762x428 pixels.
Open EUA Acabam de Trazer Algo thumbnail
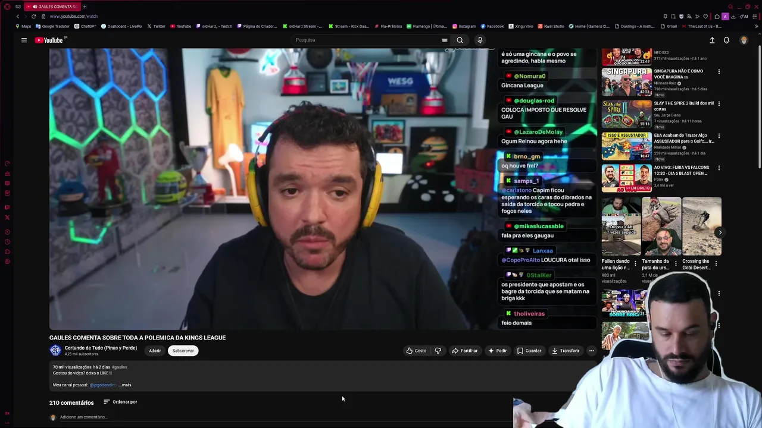point(626,146)
